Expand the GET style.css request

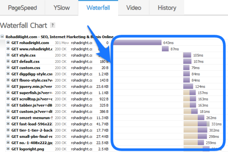tap(8, 55)
